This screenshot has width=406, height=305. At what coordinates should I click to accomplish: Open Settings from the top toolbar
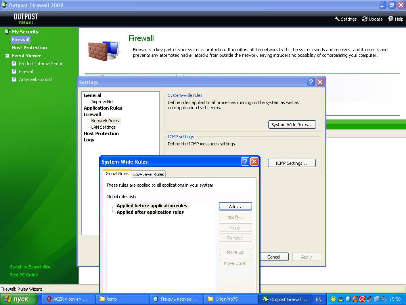click(345, 19)
